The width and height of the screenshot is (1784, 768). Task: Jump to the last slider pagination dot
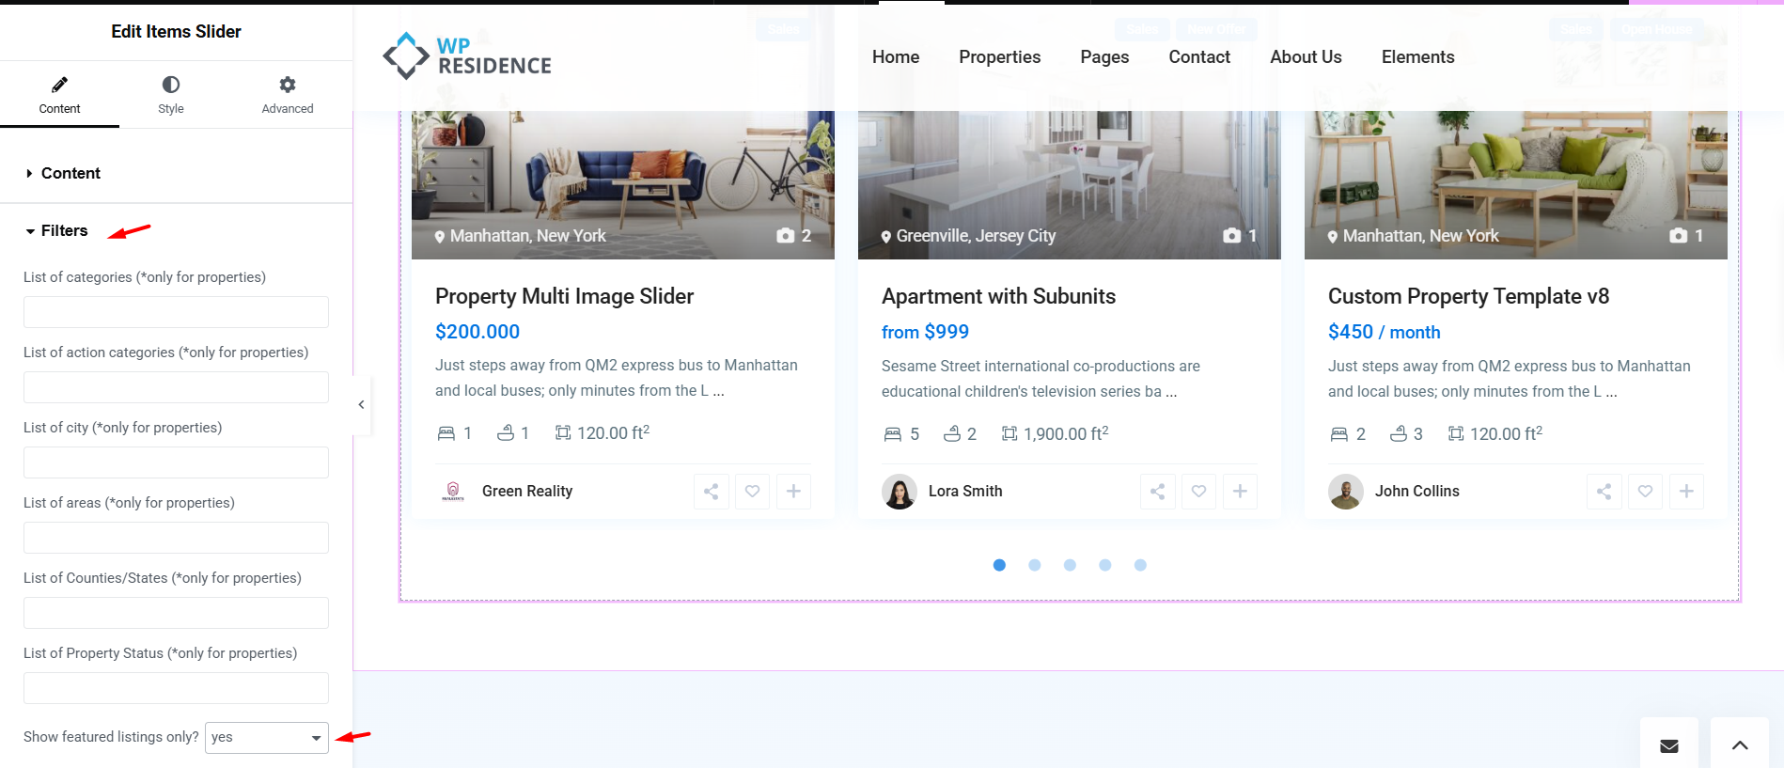(1140, 565)
